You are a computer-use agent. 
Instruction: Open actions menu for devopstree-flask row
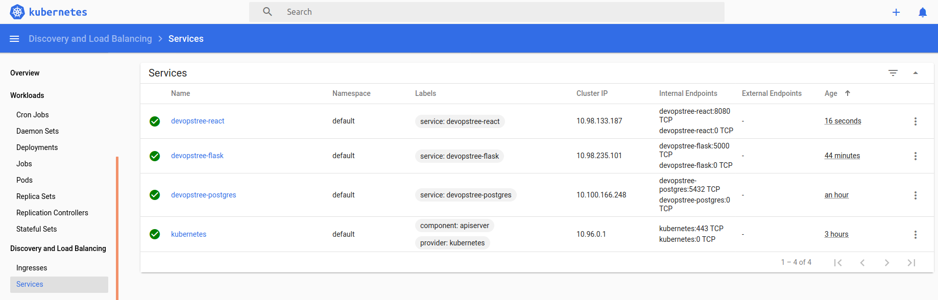point(916,156)
